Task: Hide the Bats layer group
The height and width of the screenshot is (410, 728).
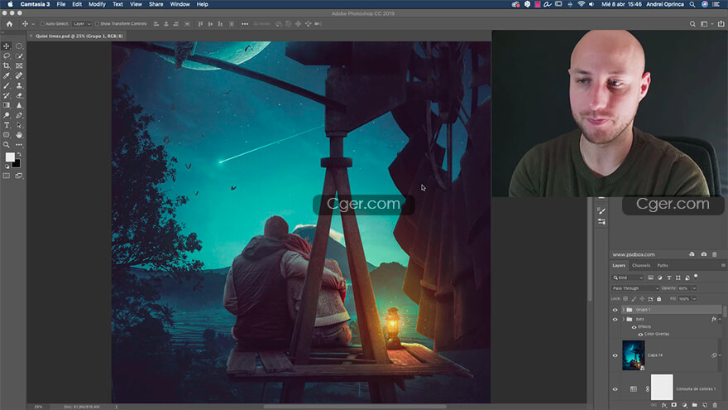Action: [x=615, y=320]
